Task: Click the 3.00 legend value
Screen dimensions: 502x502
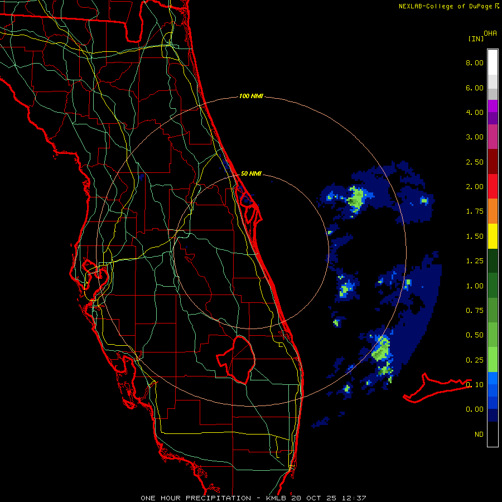Action: 475,137
